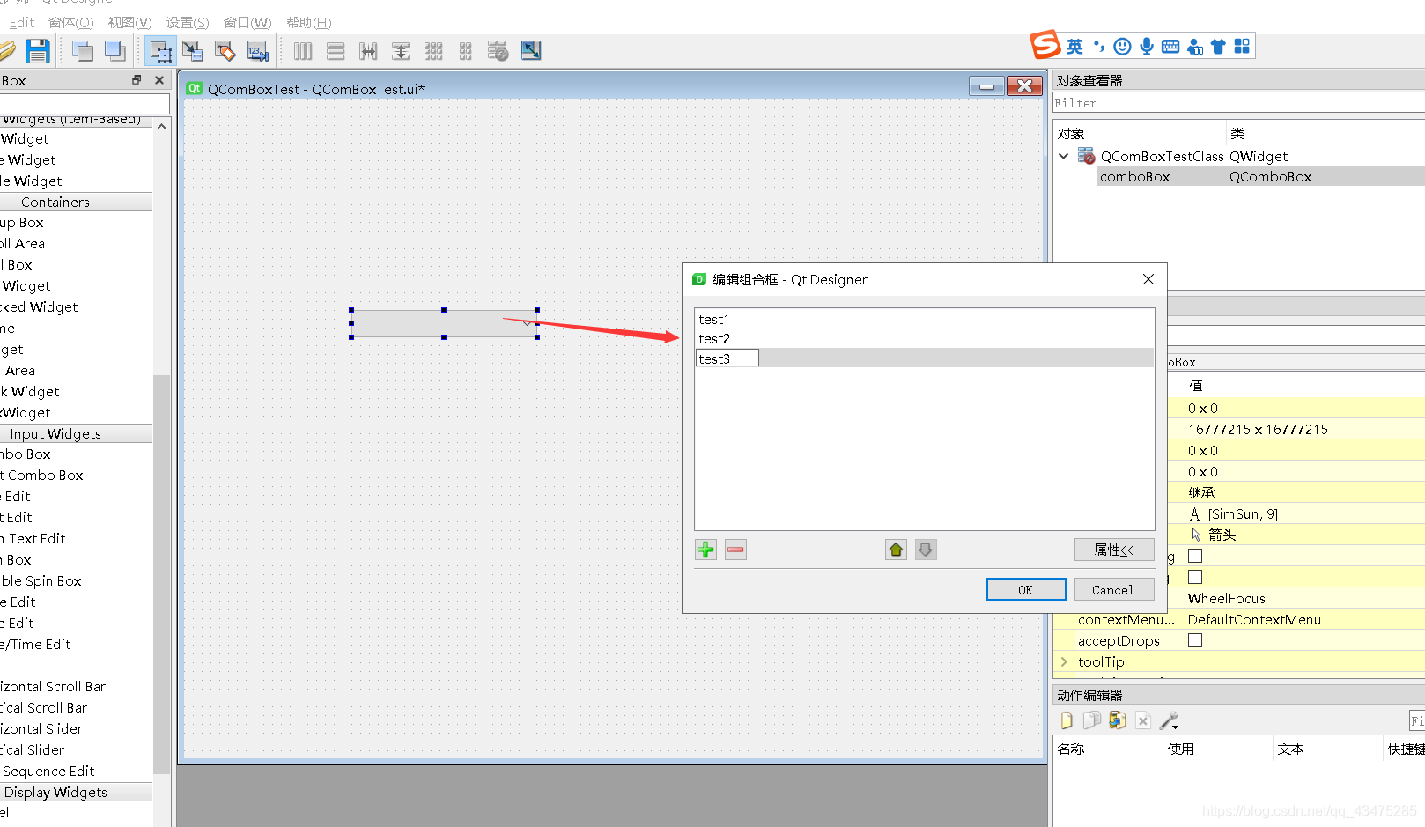Open the 设置(S) menu
The height and width of the screenshot is (827, 1425).
pos(188,22)
